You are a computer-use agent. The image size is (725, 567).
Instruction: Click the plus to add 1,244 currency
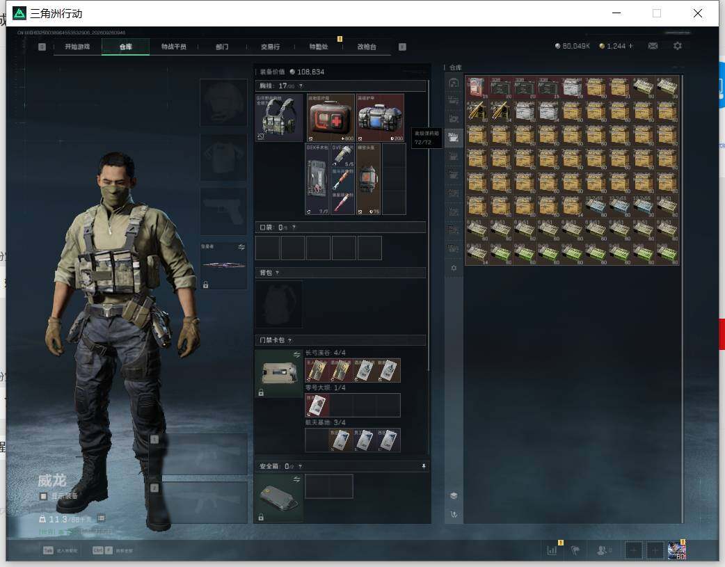pyautogui.click(x=630, y=46)
